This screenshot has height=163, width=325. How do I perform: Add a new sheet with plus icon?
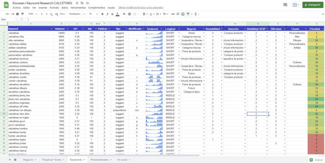[x=10, y=160]
